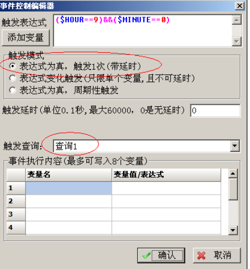250x269 pixels.
Task: Click variable table scroll up arrow
Action: click(233, 173)
